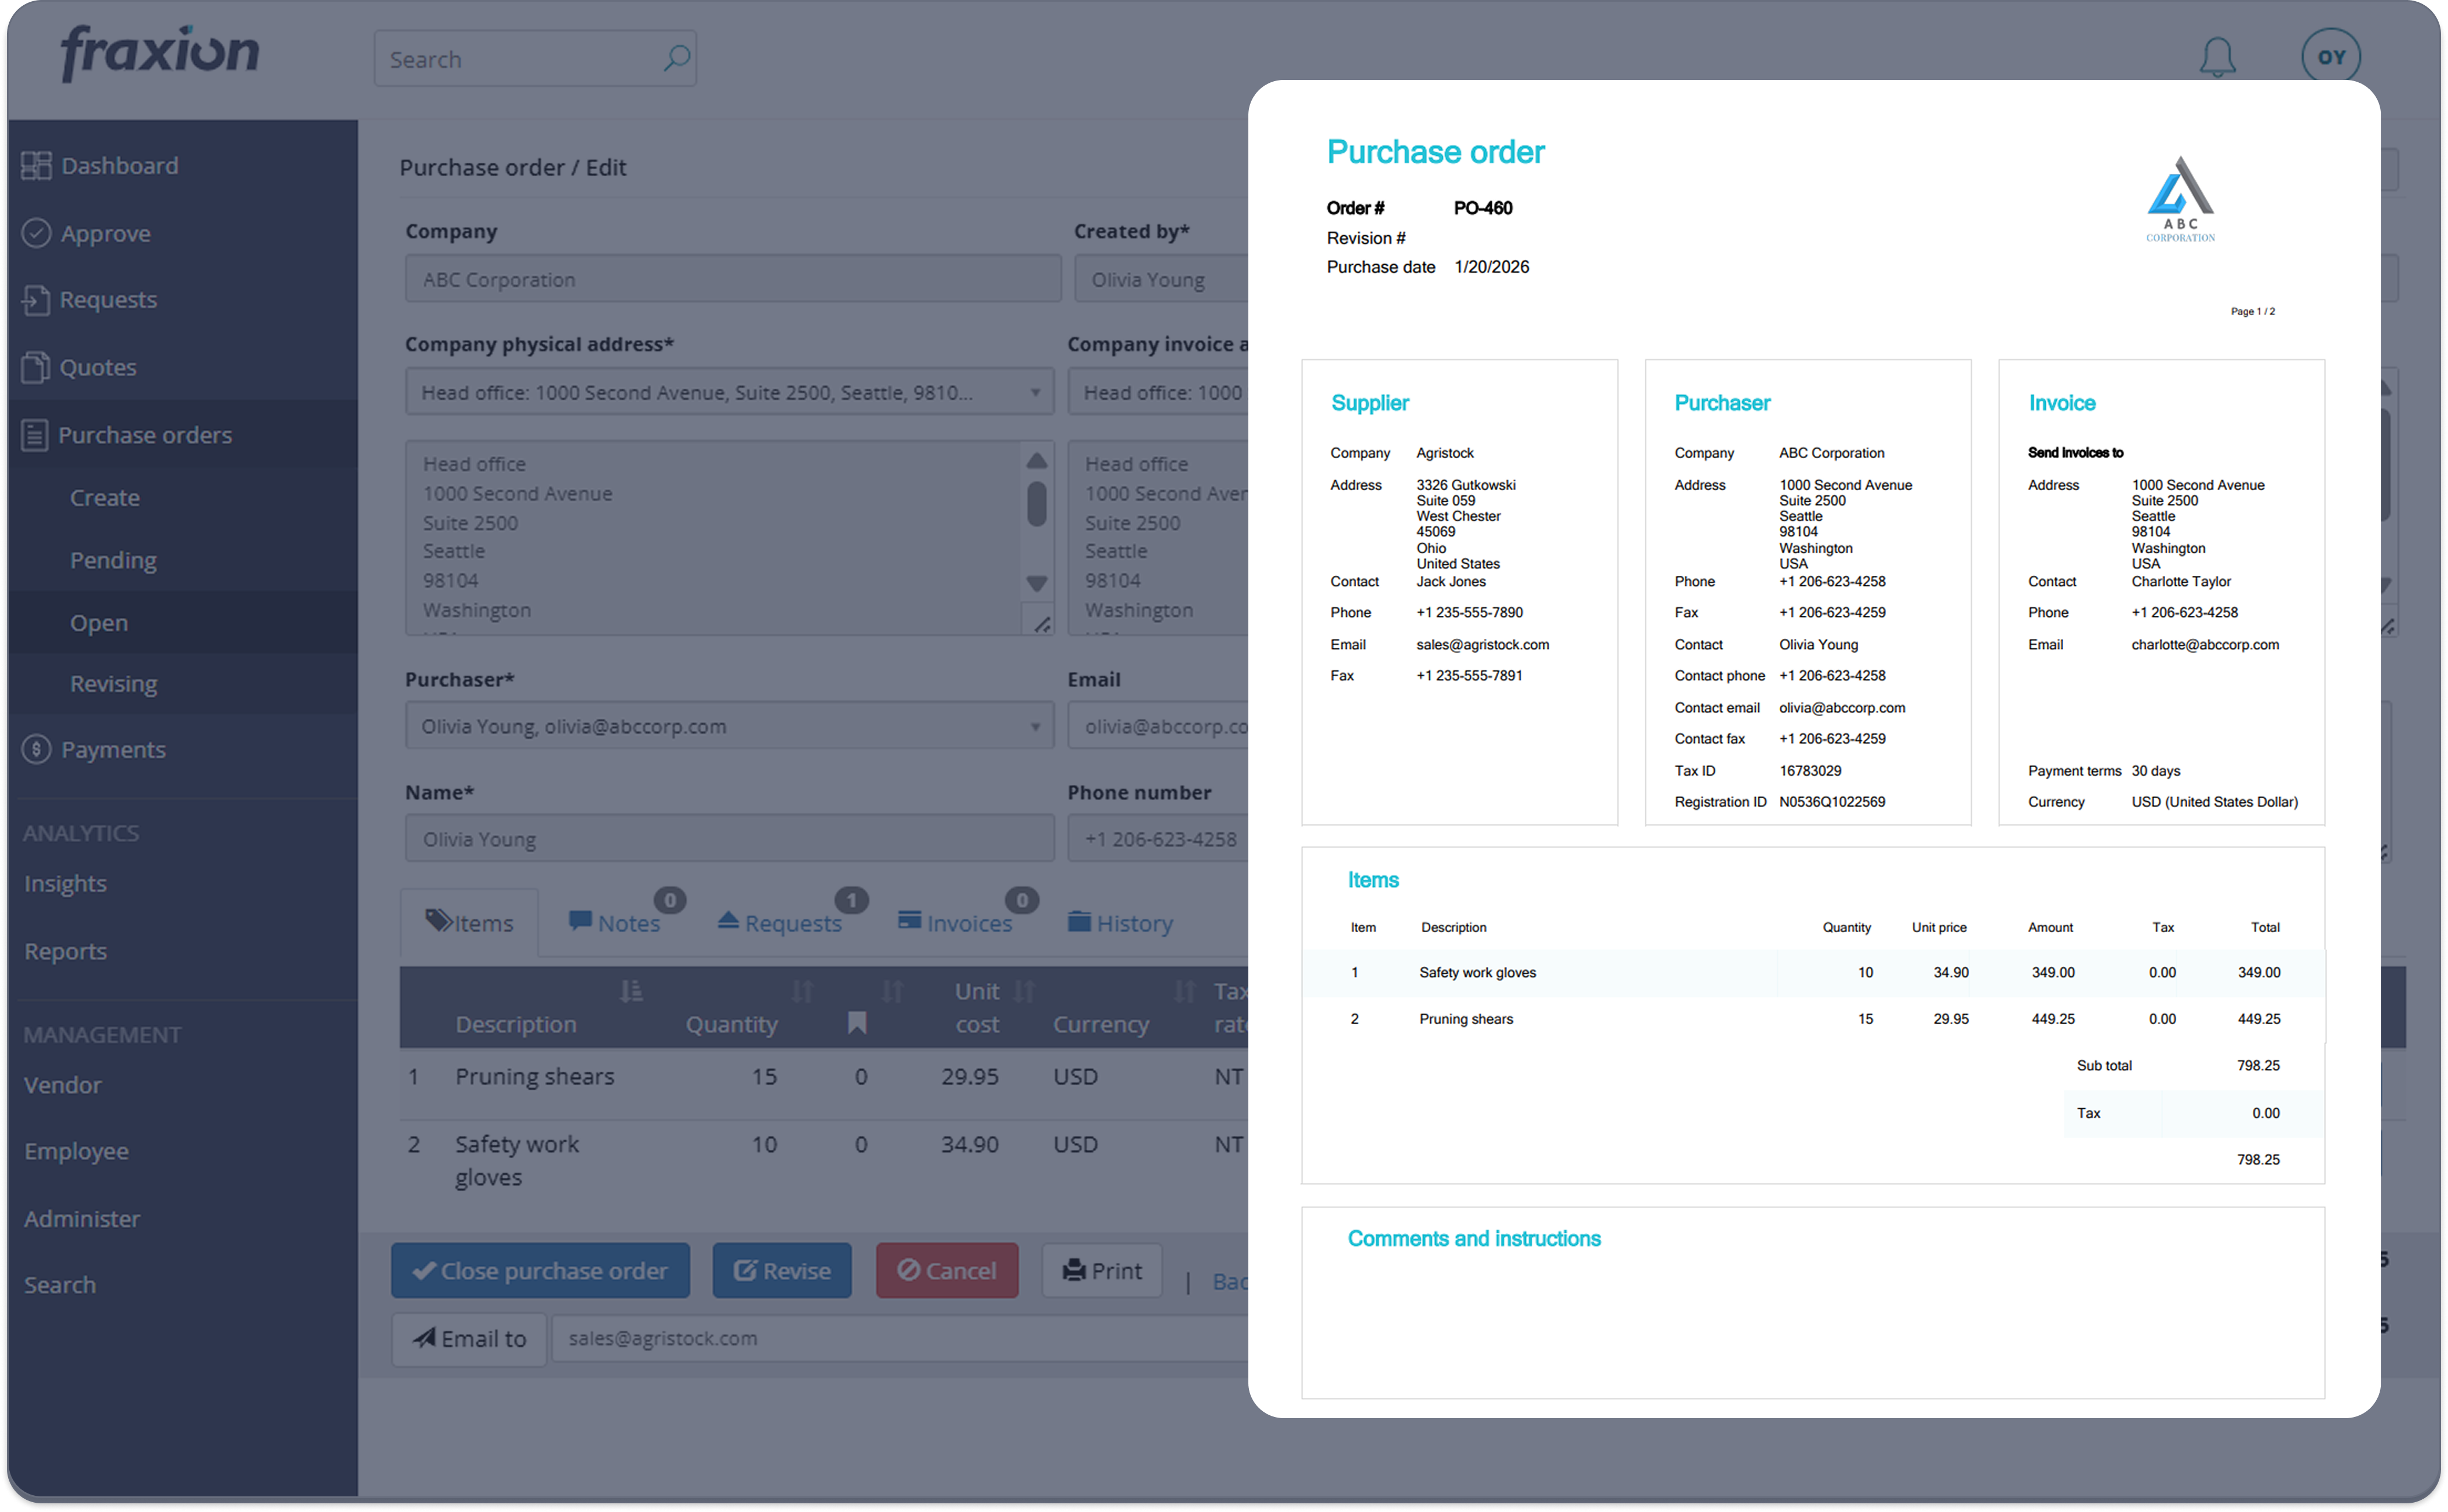Click the Dashboard sidebar icon
2448x1512 pixels.
36,166
